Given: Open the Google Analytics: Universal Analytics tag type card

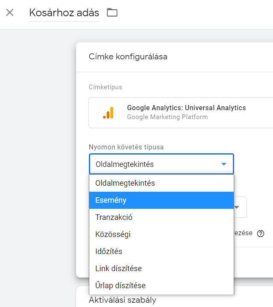Looking at the screenshot, I should point(181,113).
